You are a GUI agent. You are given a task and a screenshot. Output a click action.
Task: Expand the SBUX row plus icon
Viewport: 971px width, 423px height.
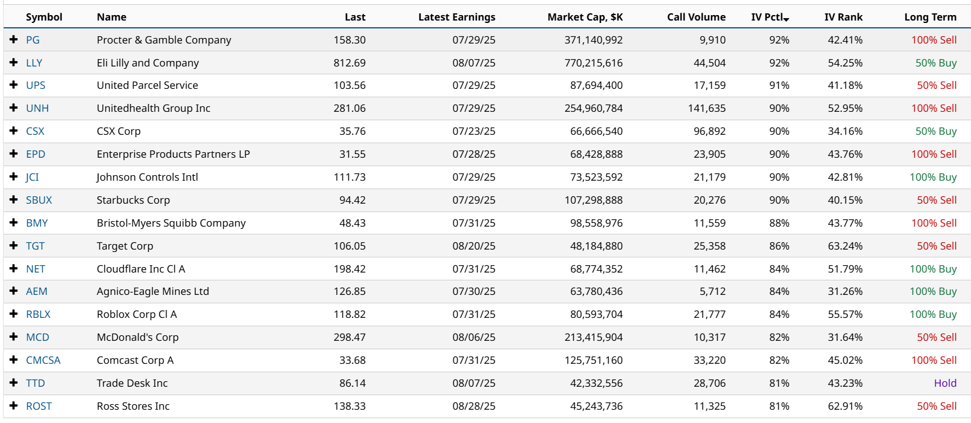pyautogui.click(x=13, y=200)
